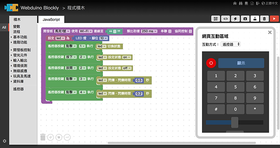Click the vertical scrollbar right of the panel
The height and width of the screenshot is (148, 280).
tap(278, 93)
